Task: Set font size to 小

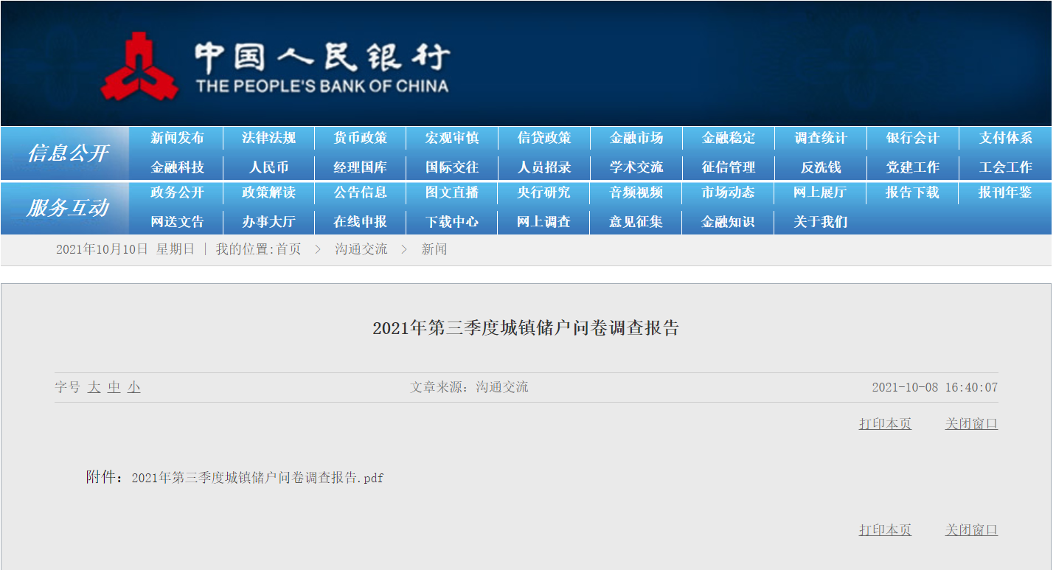Action: [133, 387]
